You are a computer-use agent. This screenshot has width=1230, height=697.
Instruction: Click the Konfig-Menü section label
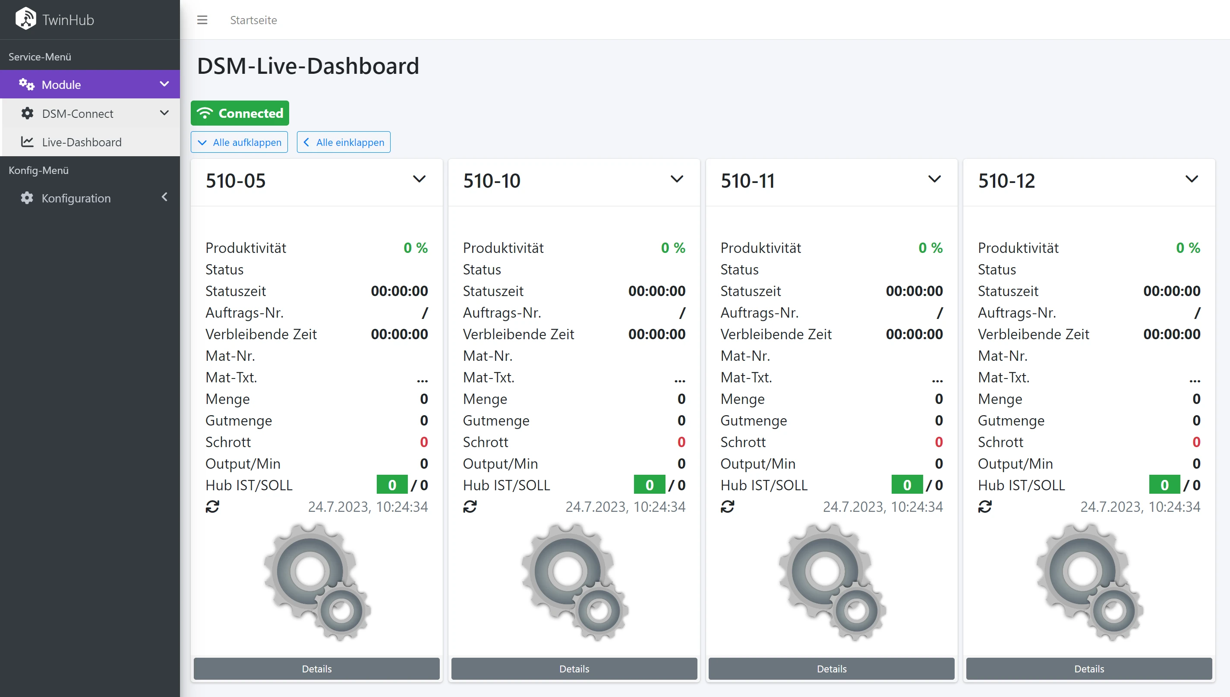[x=38, y=170]
